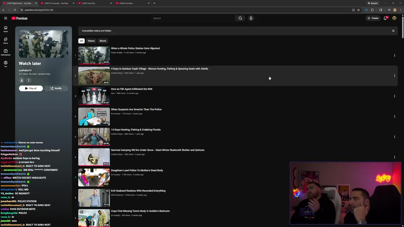Click the Play all button
The width and height of the screenshot is (404, 227).
(31, 88)
